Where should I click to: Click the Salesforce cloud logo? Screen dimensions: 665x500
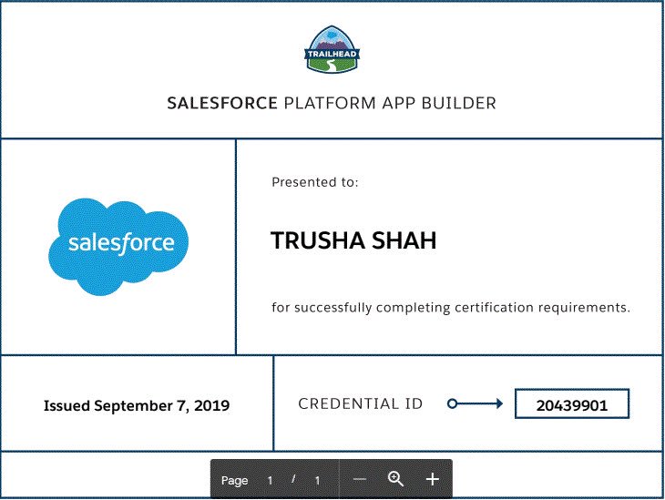[118, 247]
